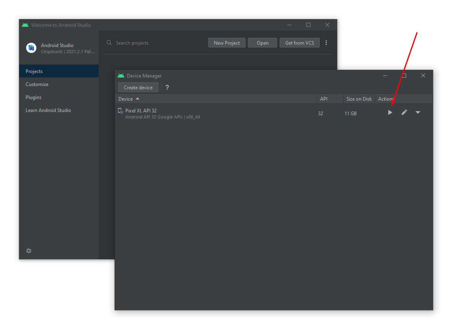Select the Pixel XL API 32 row
452x323 pixels.
(274, 113)
